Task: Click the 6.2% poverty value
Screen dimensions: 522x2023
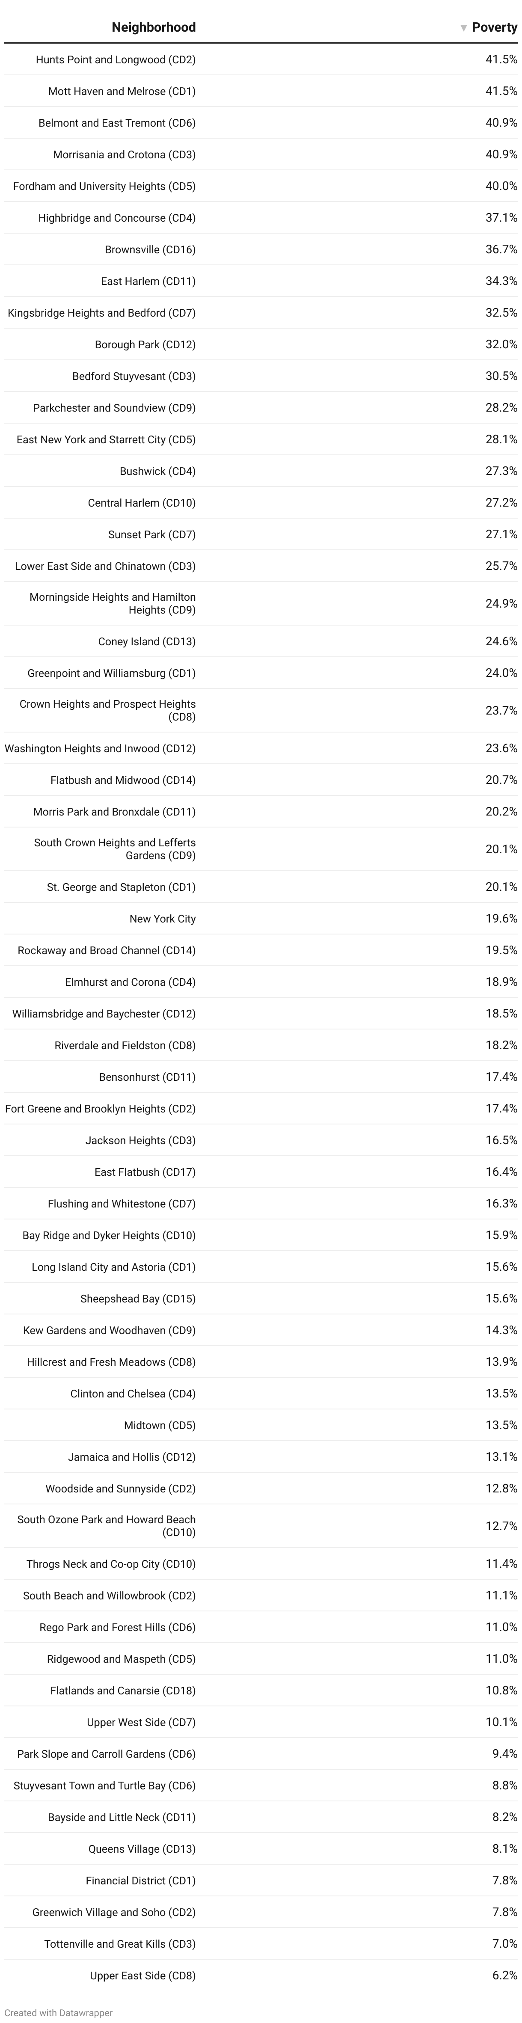Action: (504, 1976)
